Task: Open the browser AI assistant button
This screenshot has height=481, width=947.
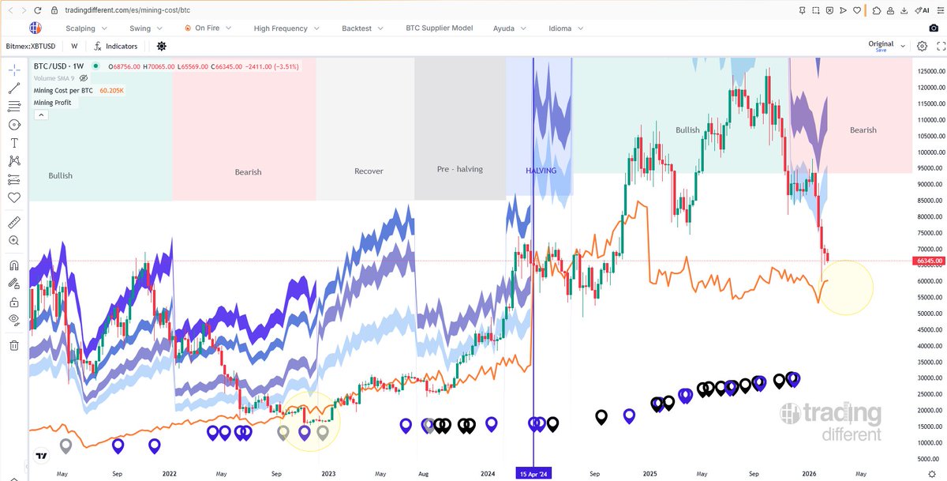Action: click(921, 10)
